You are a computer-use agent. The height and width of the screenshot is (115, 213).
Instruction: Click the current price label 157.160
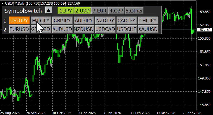[204, 30]
